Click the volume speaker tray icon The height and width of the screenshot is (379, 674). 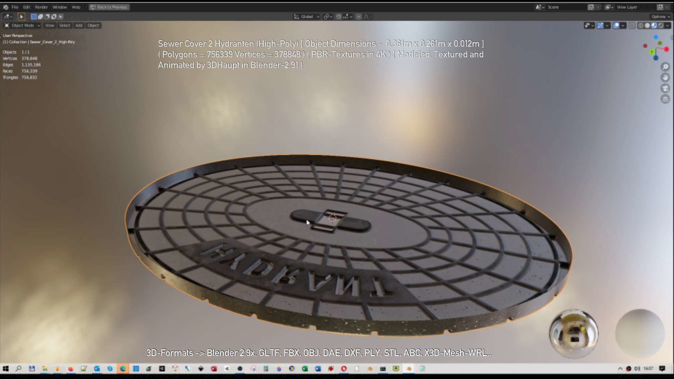[x=637, y=369]
